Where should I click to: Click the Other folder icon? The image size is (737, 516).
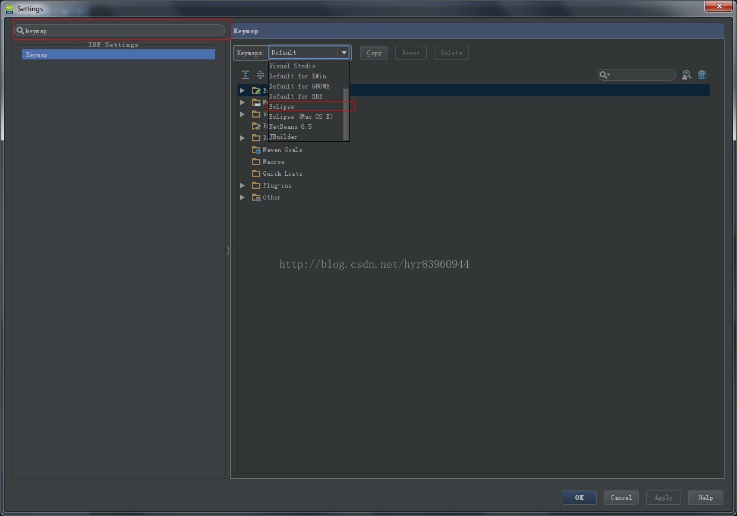click(x=256, y=197)
